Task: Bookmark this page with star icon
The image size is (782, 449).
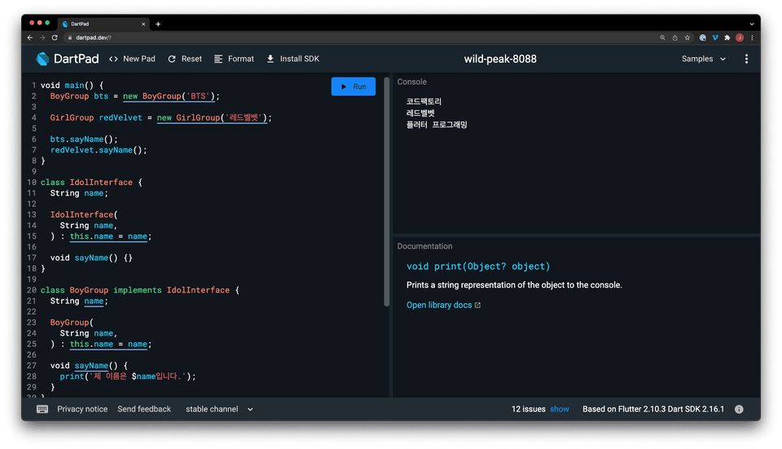Action: pos(688,37)
